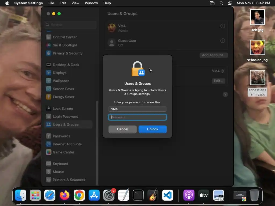Open the VM4 automatic login dropdown

(218, 71)
